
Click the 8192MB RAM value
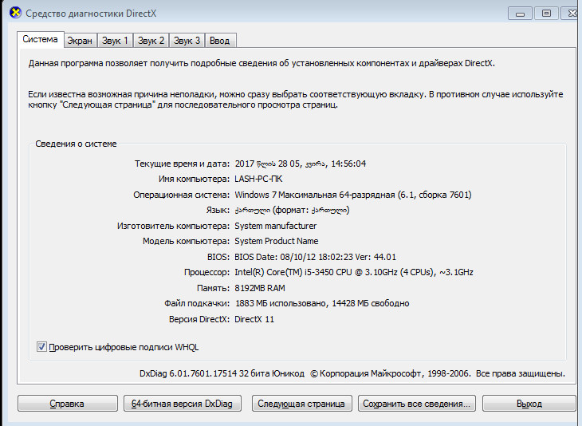click(260, 288)
